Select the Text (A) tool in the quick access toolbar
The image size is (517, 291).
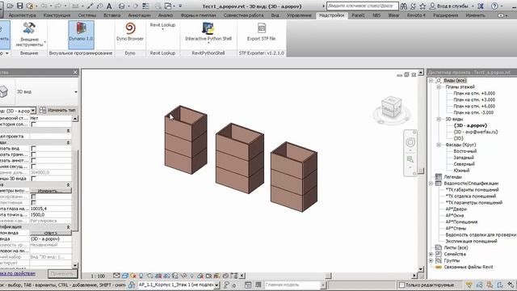[x=109, y=6]
